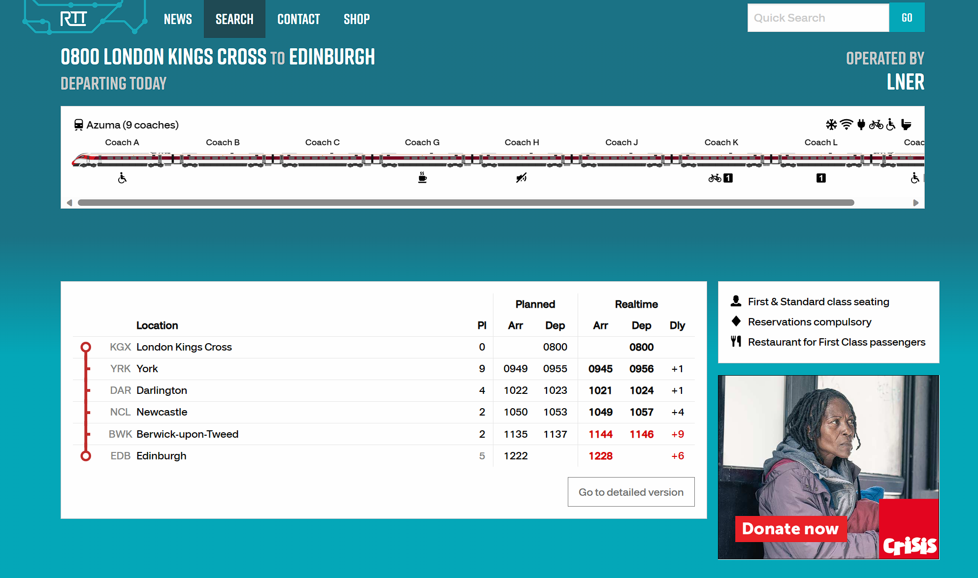Open the Darlington station link
The height and width of the screenshot is (578, 978).
click(x=162, y=390)
